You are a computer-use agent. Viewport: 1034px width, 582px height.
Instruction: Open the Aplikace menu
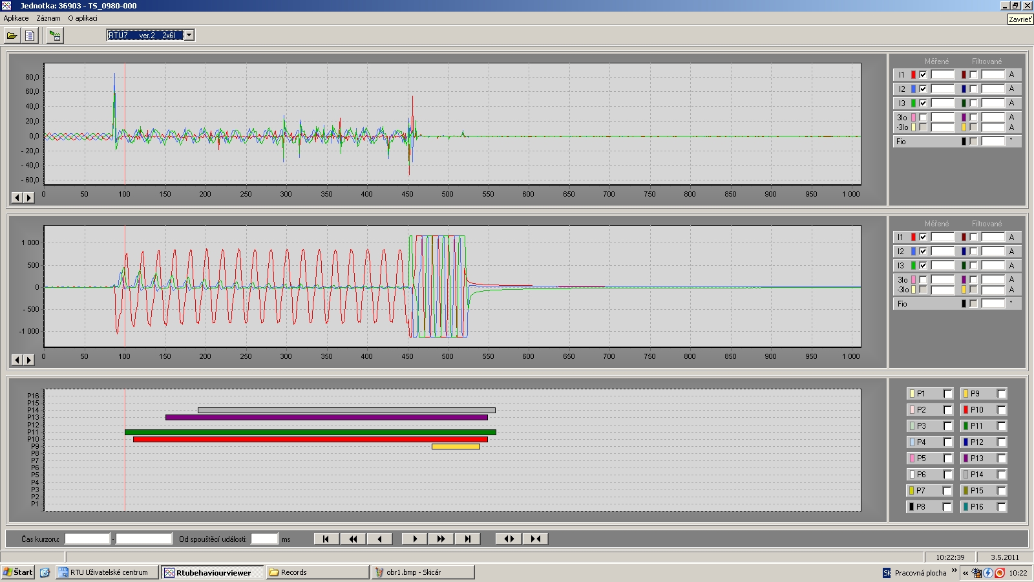coord(16,18)
